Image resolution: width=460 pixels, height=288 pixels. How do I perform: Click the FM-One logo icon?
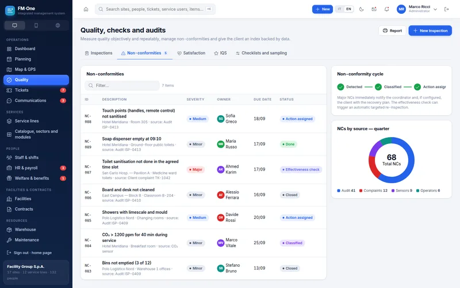click(x=10, y=10)
